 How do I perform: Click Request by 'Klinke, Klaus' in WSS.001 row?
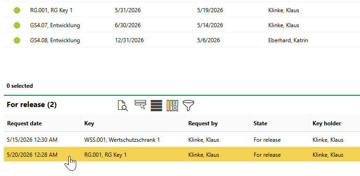[204, 139]
